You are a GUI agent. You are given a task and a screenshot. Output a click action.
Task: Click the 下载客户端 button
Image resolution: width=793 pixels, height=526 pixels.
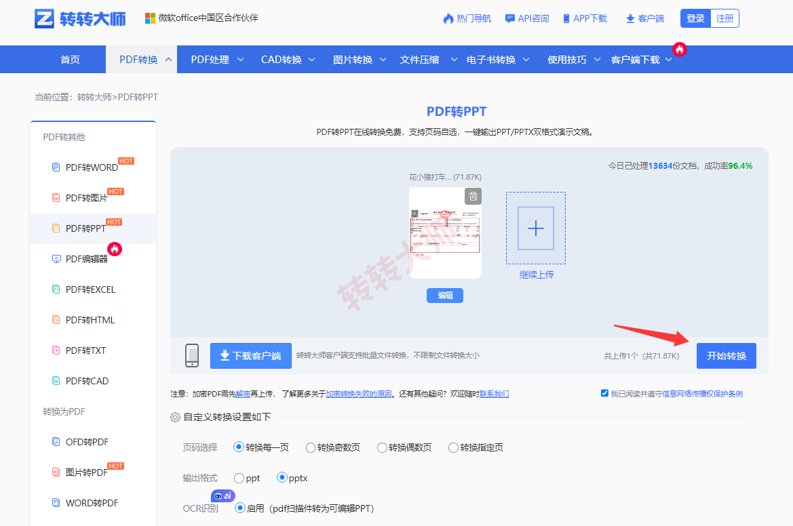251,356
